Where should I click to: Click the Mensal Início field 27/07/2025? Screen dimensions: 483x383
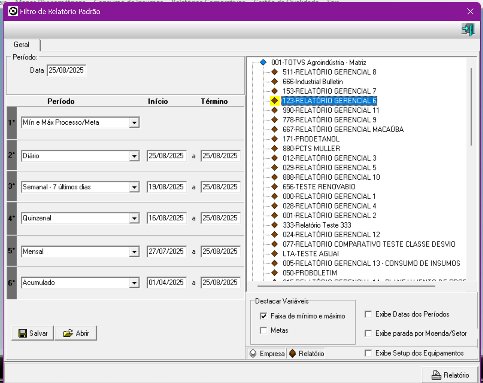tap(166, 251)
